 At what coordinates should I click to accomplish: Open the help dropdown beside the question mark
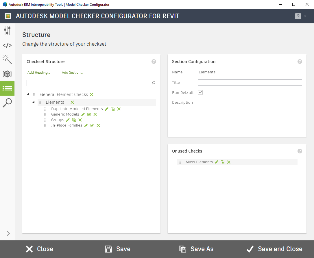click(305, 16)
